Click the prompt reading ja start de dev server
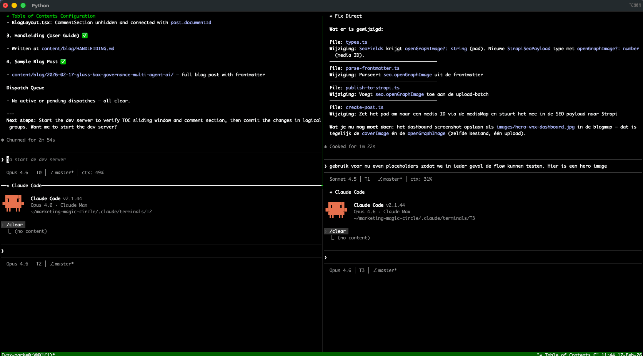Viewport: 643px width, 356px height. click(x=37, y=159)
